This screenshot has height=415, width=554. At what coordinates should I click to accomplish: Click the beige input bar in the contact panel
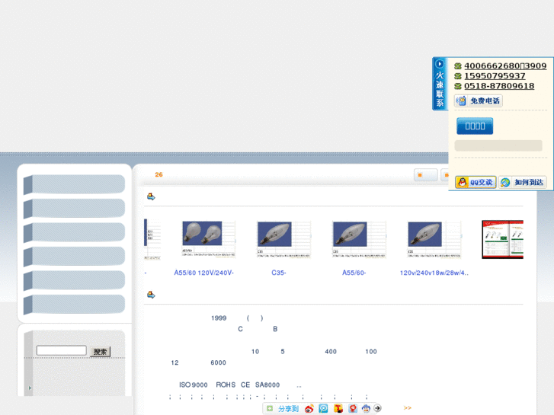click(x=498, y=145)
